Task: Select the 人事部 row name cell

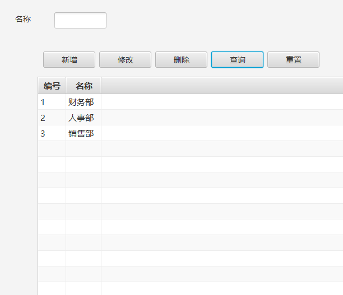Action: pos(81,118)
